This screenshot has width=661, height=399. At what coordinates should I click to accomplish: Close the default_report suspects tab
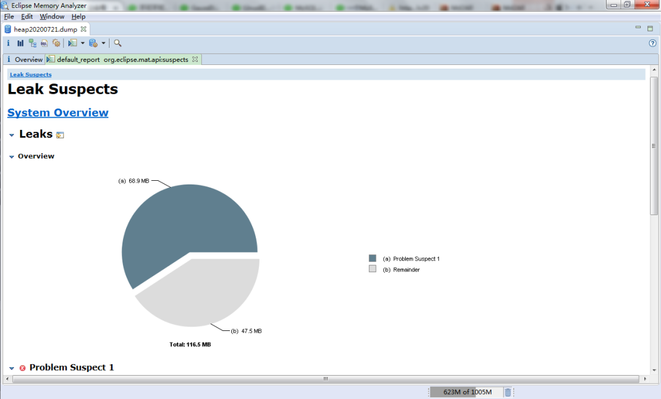pos(195,59)
